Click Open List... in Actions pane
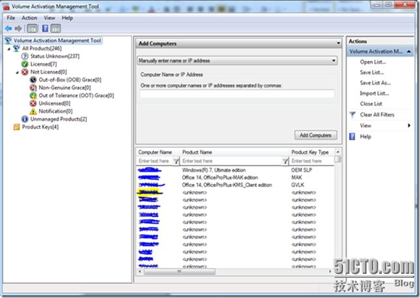 373,62
